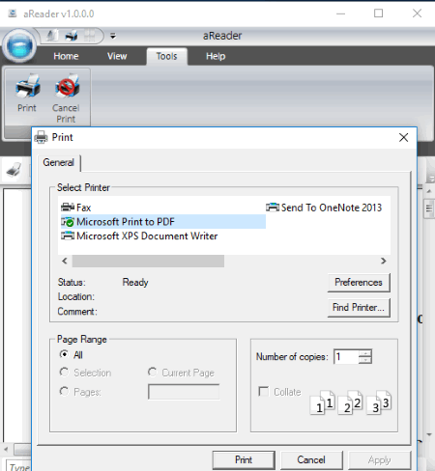Switch to the Home ribbon tab
435x471 pixels.
click(66, 56)
